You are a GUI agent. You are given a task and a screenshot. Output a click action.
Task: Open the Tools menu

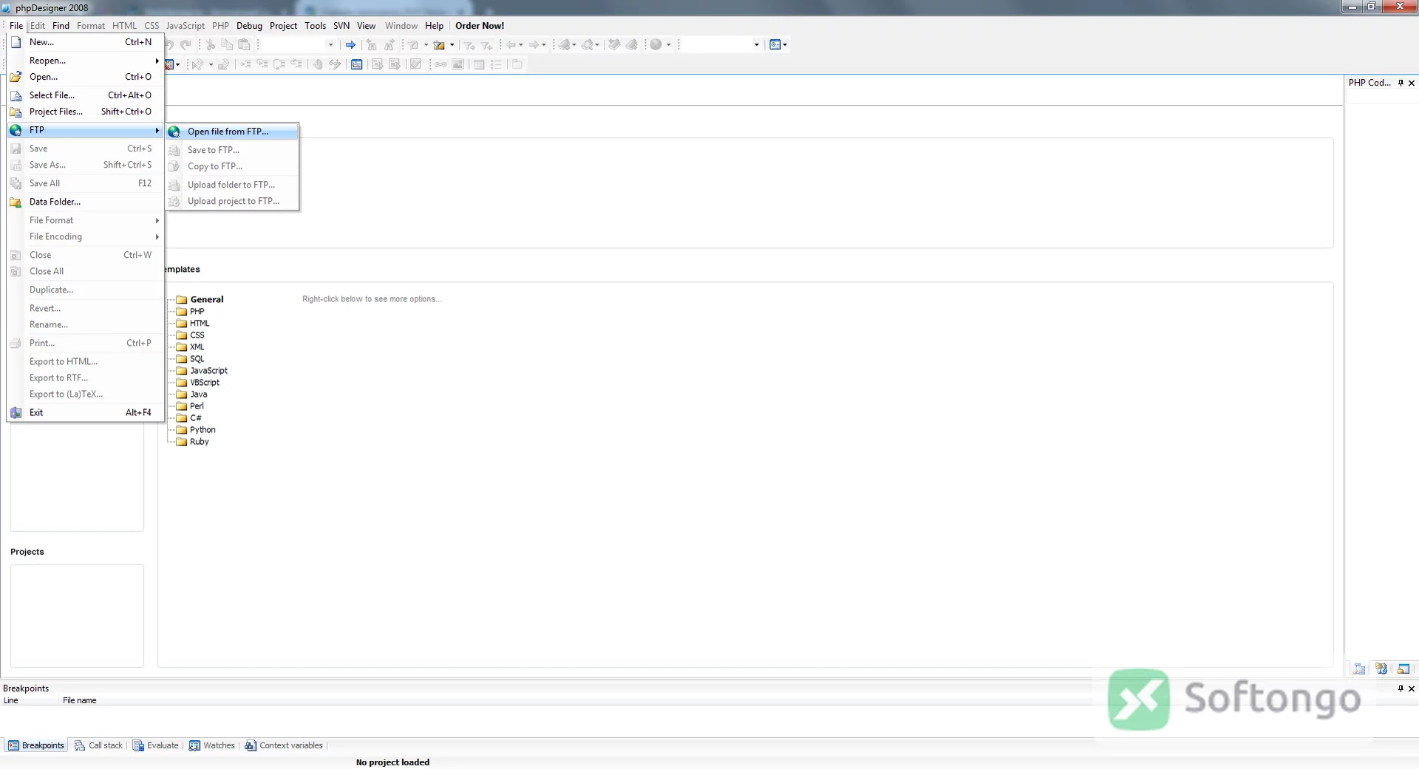pyautogui.click(x=315, y=26)
